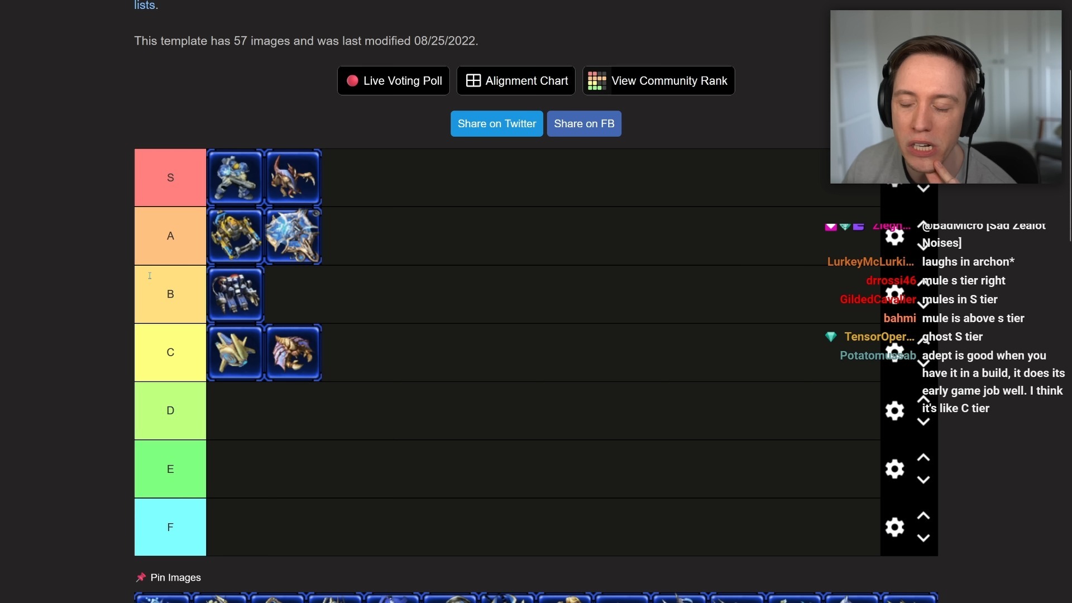
Task: Click the yellow C tier label
Action: tap(170, 352)
